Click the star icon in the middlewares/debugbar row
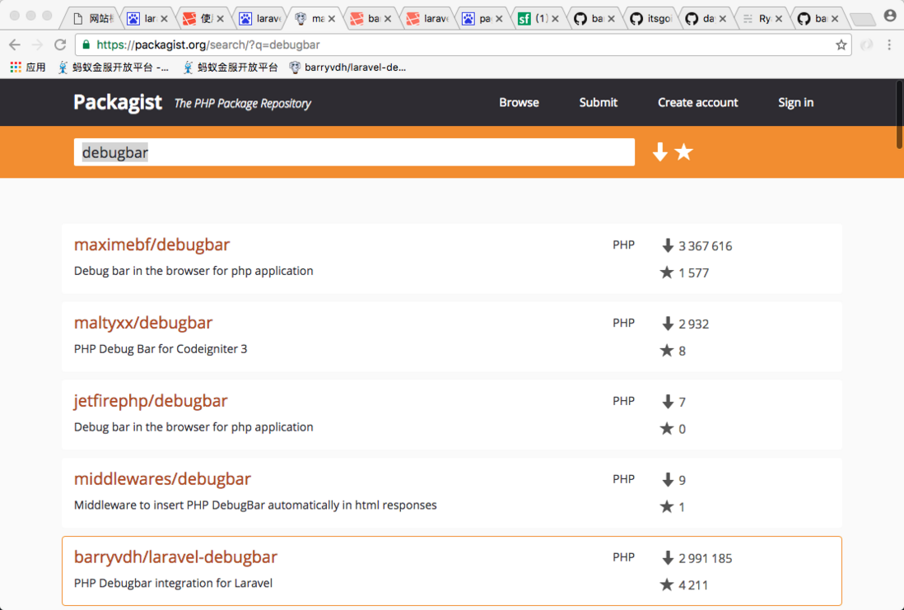Image resolution: width=904 pixels, height=610 pixels. pyautogui.click(x=666, y=507)
